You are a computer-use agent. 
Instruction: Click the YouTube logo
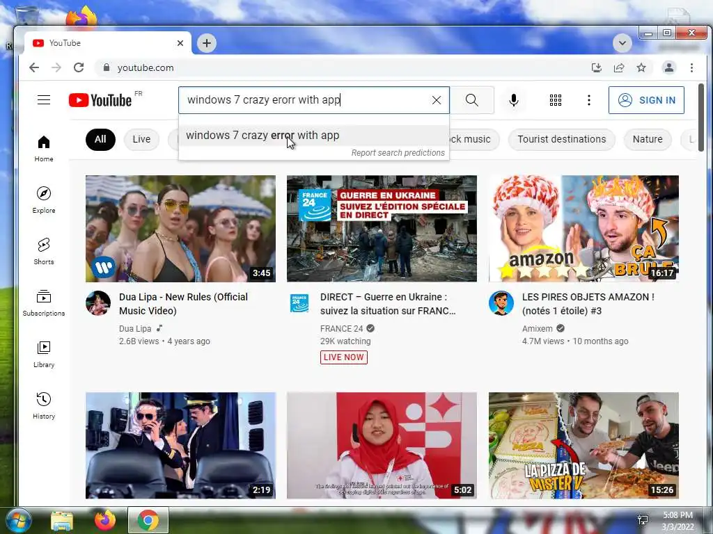click(100, 100)
